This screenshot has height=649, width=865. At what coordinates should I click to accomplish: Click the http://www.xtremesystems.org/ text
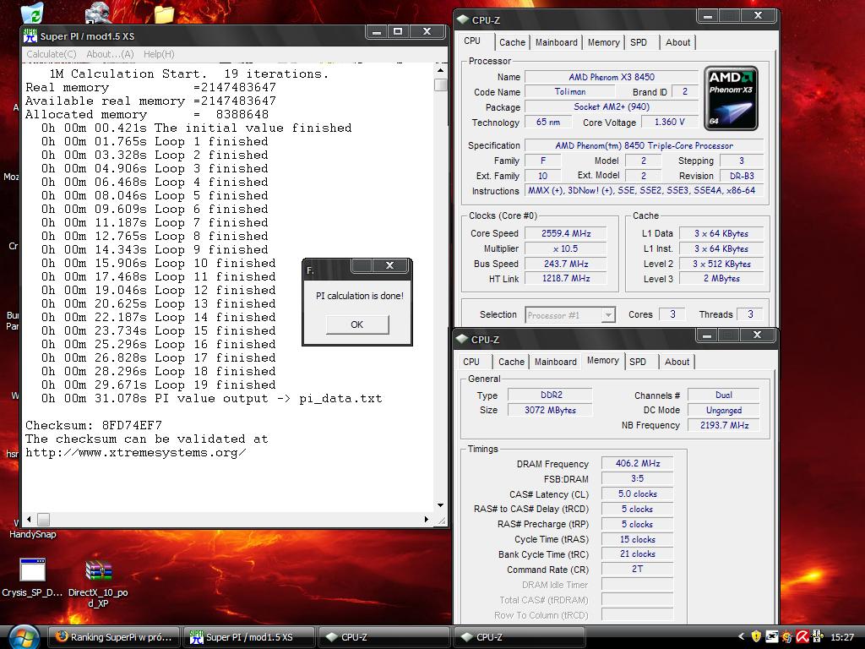point(136,453)
